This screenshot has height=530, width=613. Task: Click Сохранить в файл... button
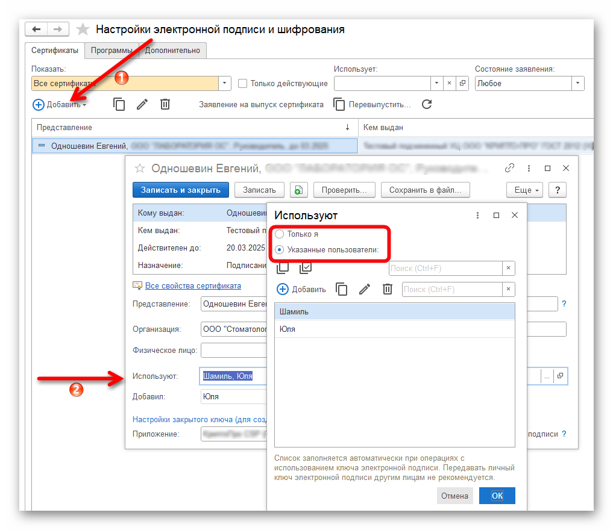pos(426,190)
